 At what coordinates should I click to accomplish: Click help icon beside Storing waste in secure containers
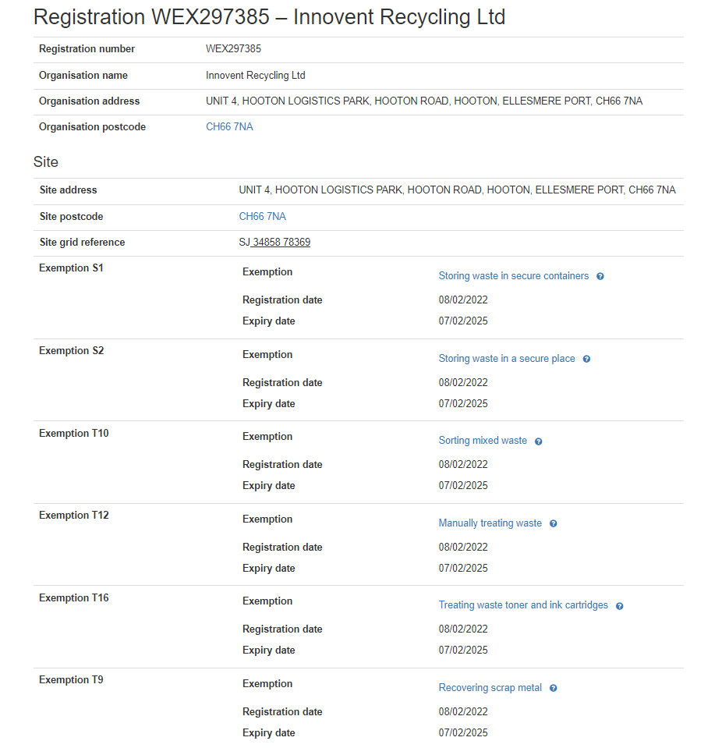(600, 276)
